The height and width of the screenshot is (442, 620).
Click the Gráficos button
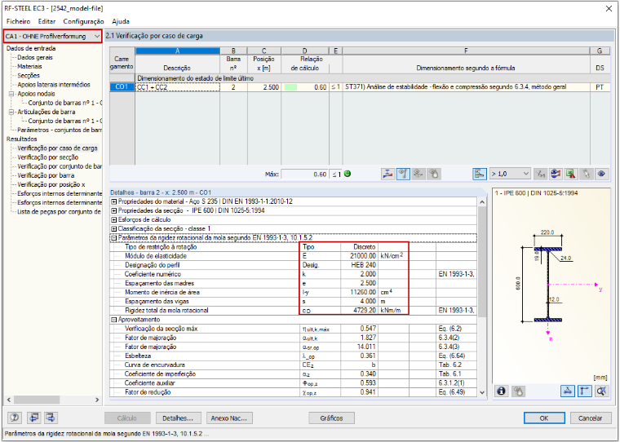pyautogui.click(x=331, y=418)
